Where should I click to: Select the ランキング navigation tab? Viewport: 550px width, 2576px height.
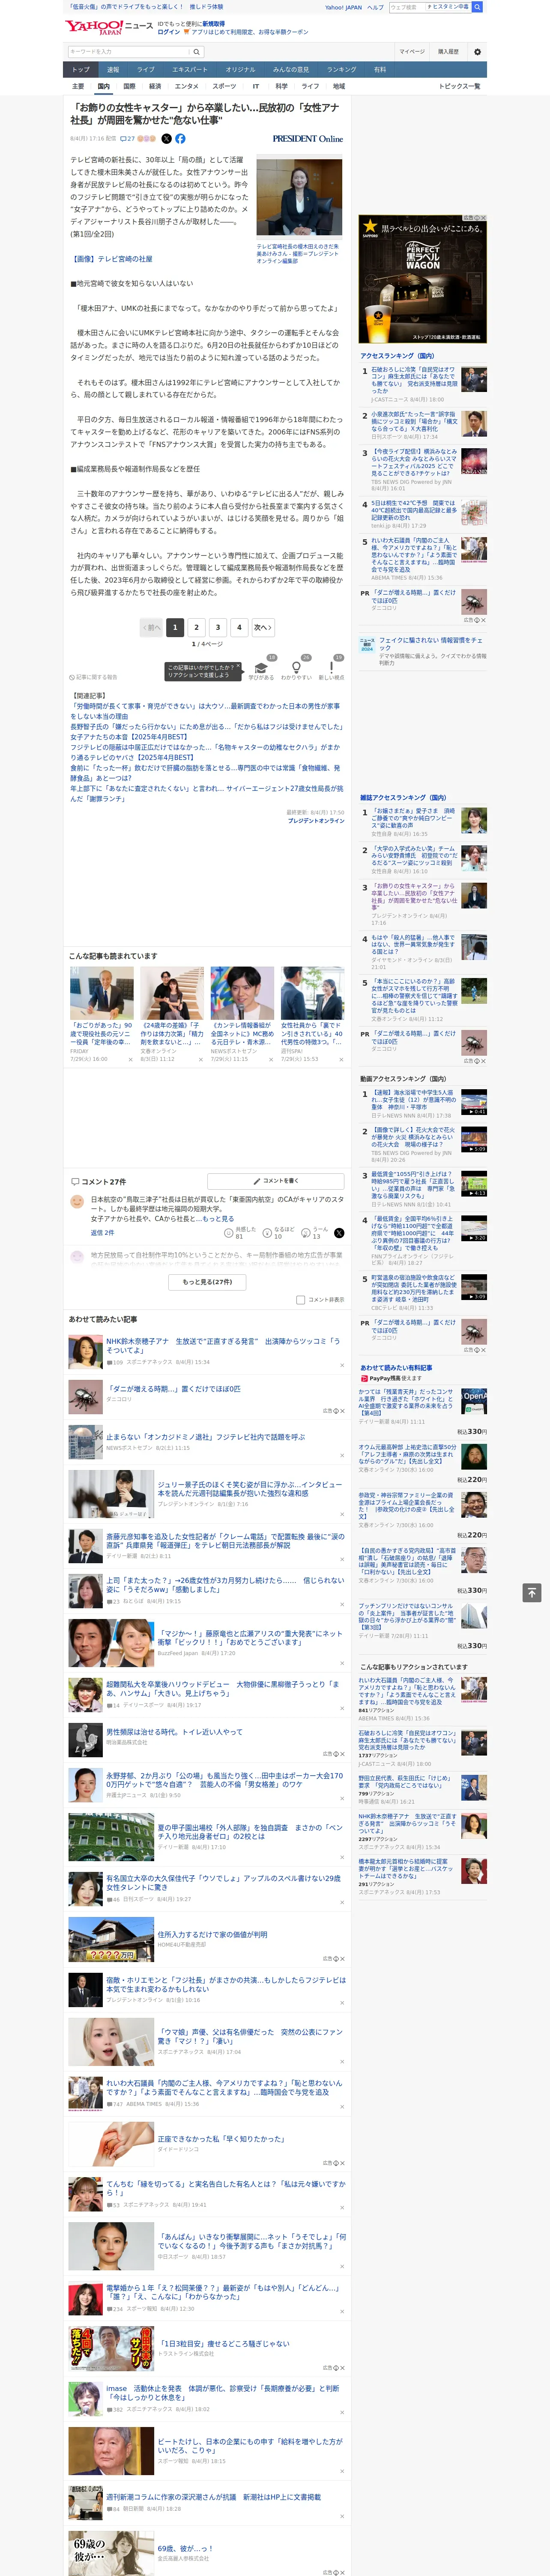point(341,69)
